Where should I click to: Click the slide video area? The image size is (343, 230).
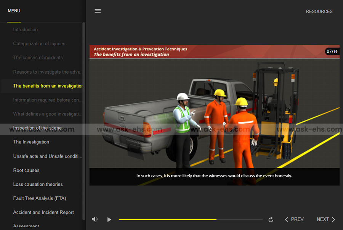pyautogui.click(x=214, y=114)
